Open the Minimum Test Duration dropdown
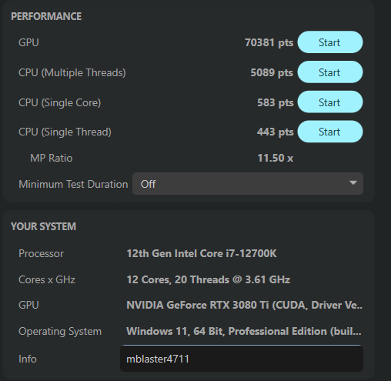This screenshot has width=391, height=381. pos(248,184)
